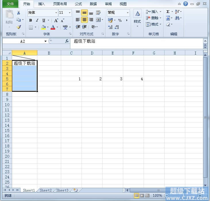Click the Cut scissors icon

click(18, 13)
